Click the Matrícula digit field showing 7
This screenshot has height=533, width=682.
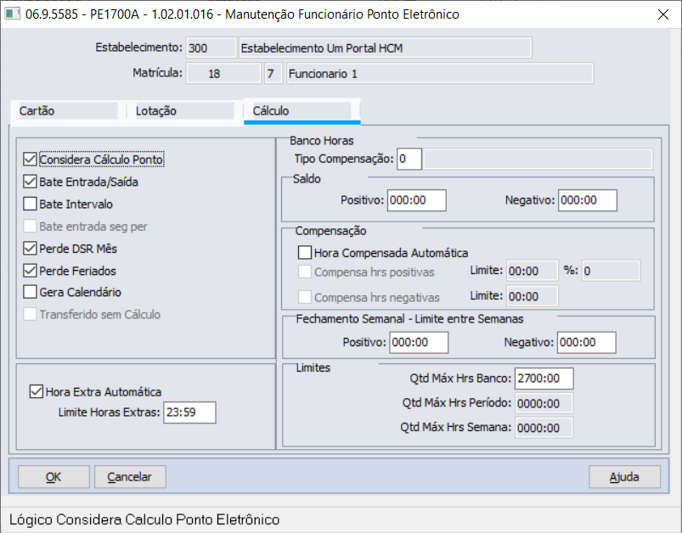273,73
